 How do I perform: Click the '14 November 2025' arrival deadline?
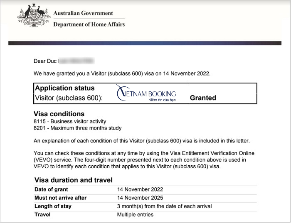tap(140, 198)
